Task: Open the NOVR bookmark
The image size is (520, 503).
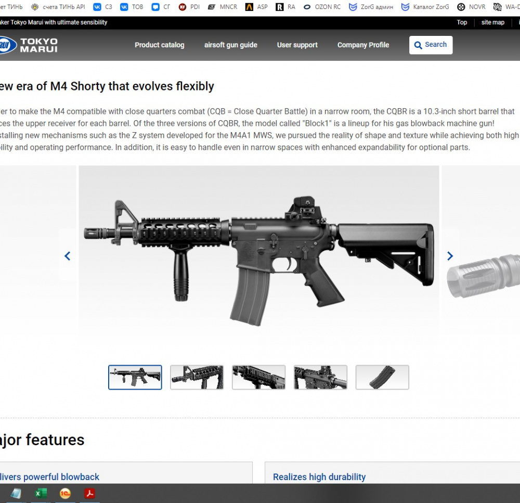Action: (x=471, y=7)
